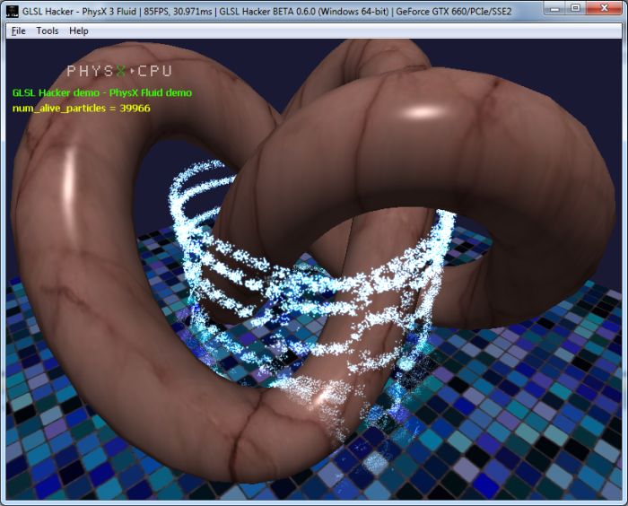Open the Help menu
Image resolution: width=628 pixels, height=506 pixels.
coord(79,31)
